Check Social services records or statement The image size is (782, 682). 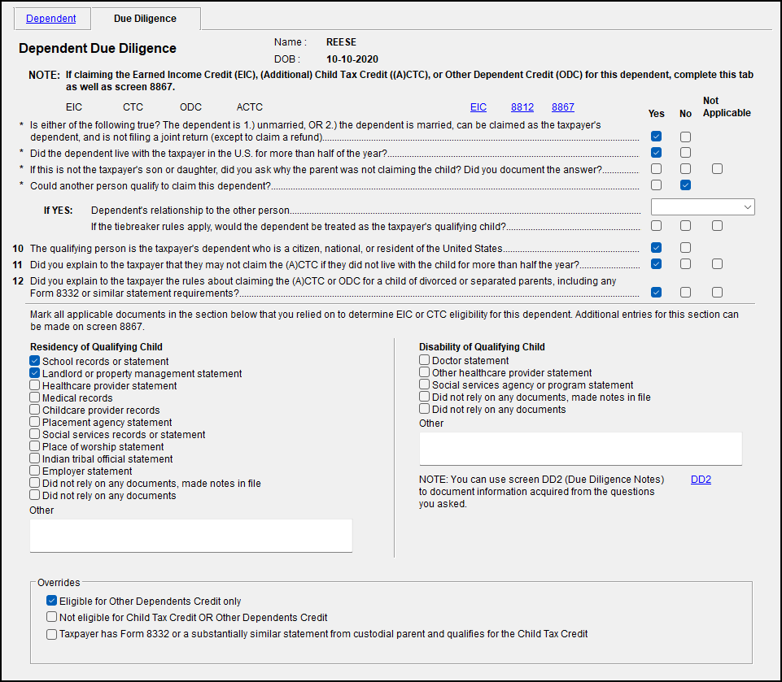34,434
